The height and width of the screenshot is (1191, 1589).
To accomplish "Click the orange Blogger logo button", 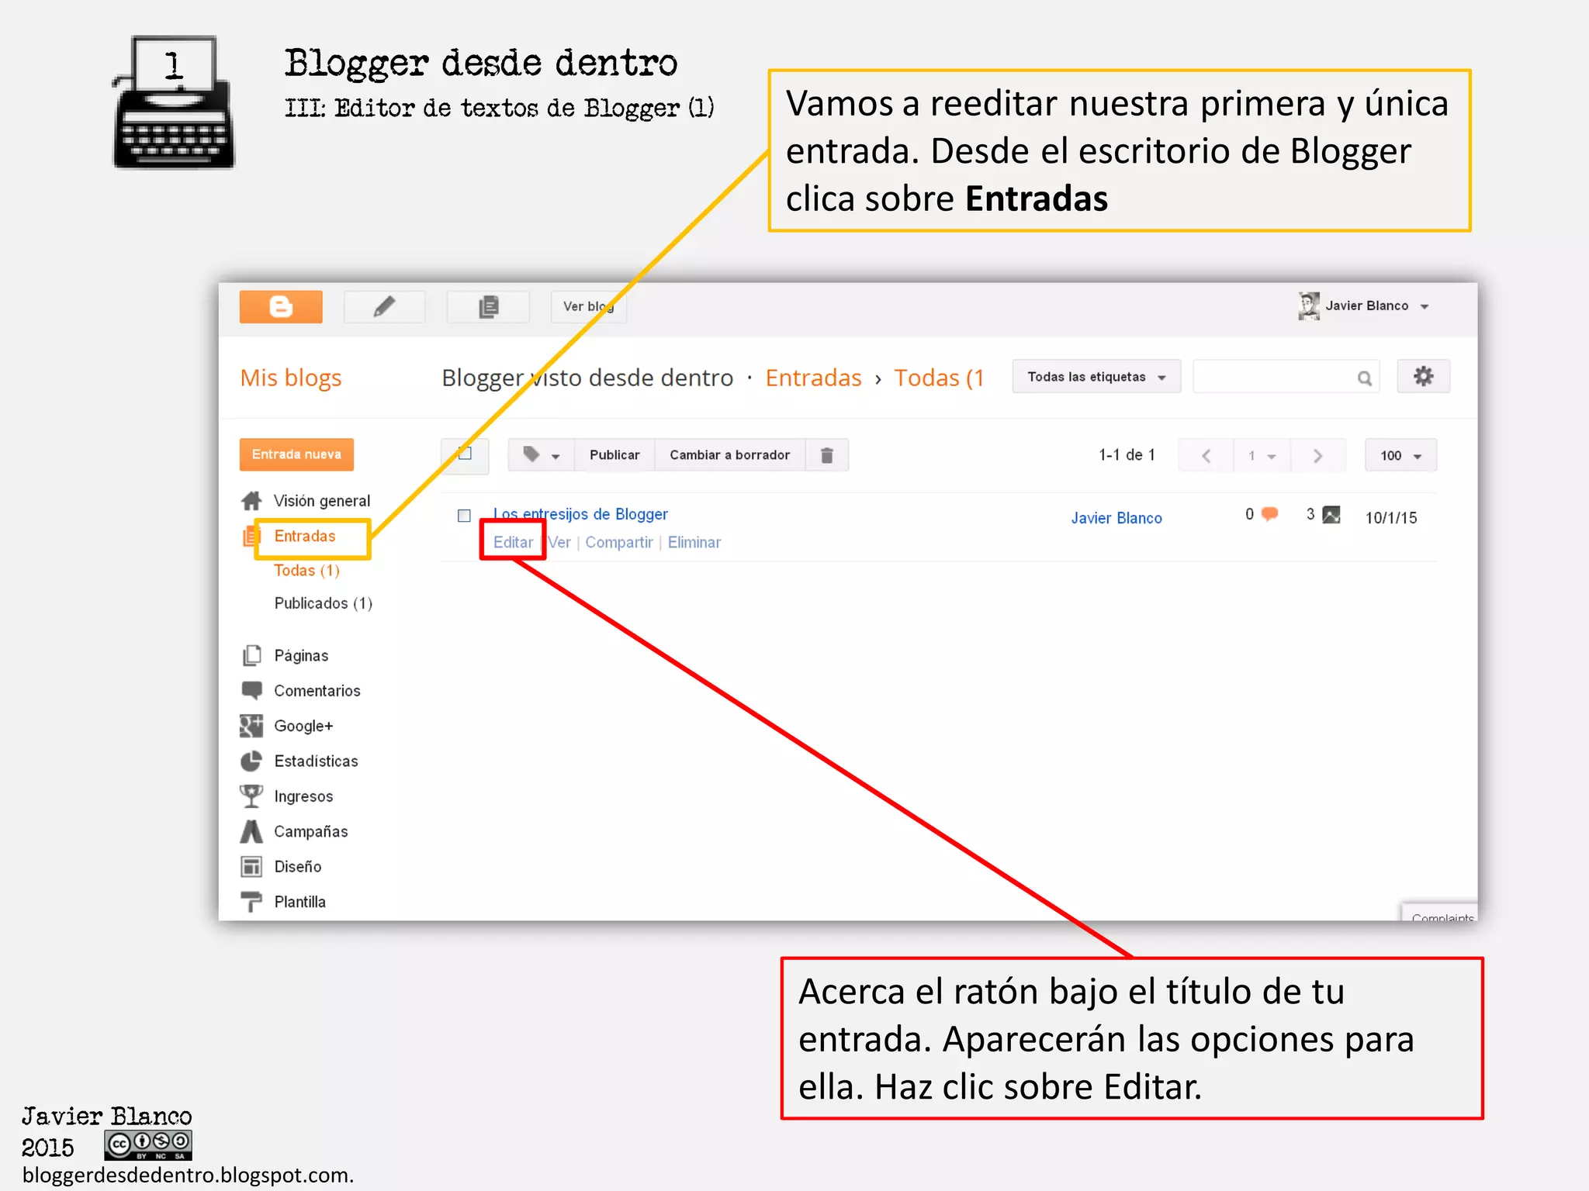I will pos(280,306).
